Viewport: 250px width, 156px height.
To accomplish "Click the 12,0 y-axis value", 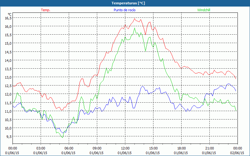I will (8, 94).
